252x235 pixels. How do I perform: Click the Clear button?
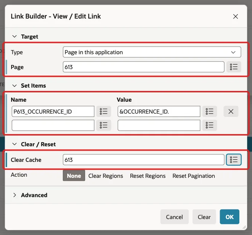(x=204, y=217)
